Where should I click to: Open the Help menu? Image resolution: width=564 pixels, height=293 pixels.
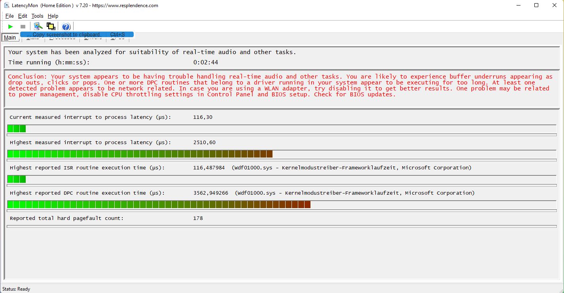pyautogui.click(x=53, y=16)
